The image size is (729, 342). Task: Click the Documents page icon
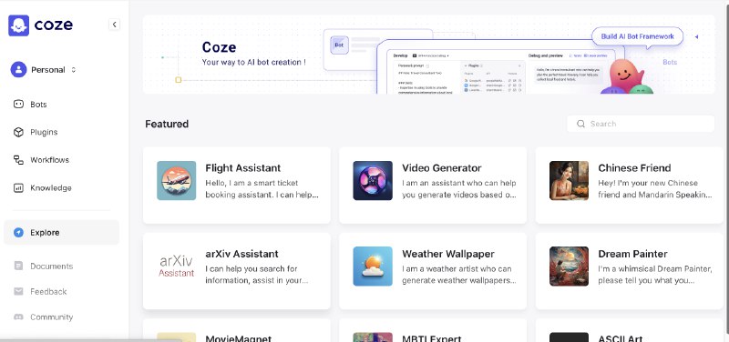click(18, 266)
